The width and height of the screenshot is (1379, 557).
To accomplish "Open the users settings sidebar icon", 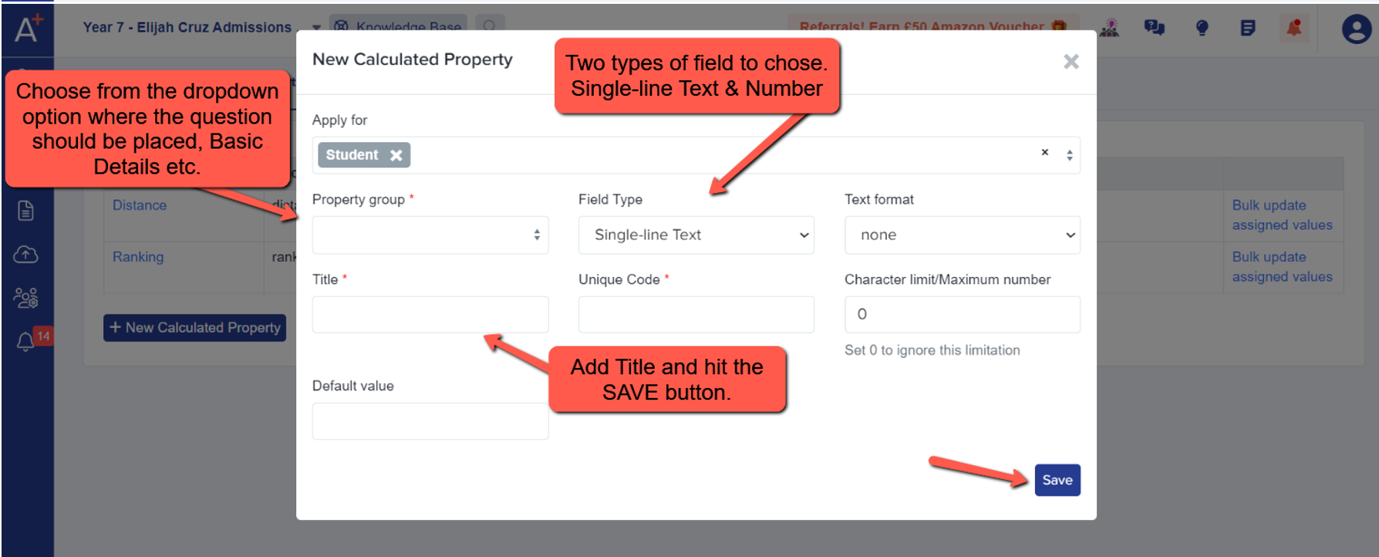I will 25,298.
